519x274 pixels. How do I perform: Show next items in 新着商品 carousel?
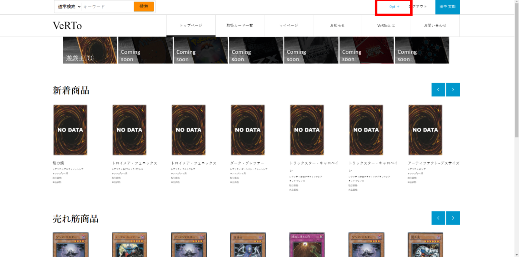[x=453, y=90]
